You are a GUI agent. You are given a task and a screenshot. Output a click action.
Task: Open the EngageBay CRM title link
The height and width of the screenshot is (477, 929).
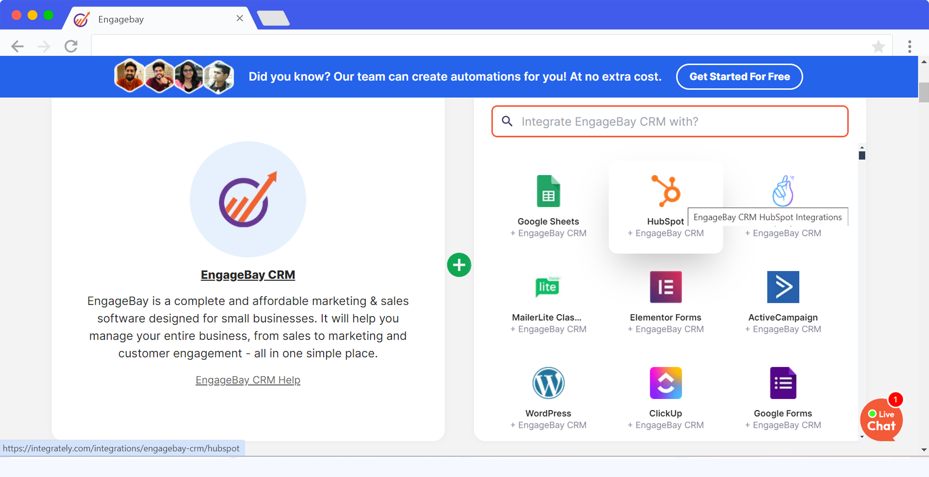point(248,275)
